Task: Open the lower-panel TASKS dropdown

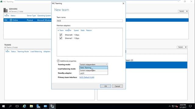Action: pos(182,47)
